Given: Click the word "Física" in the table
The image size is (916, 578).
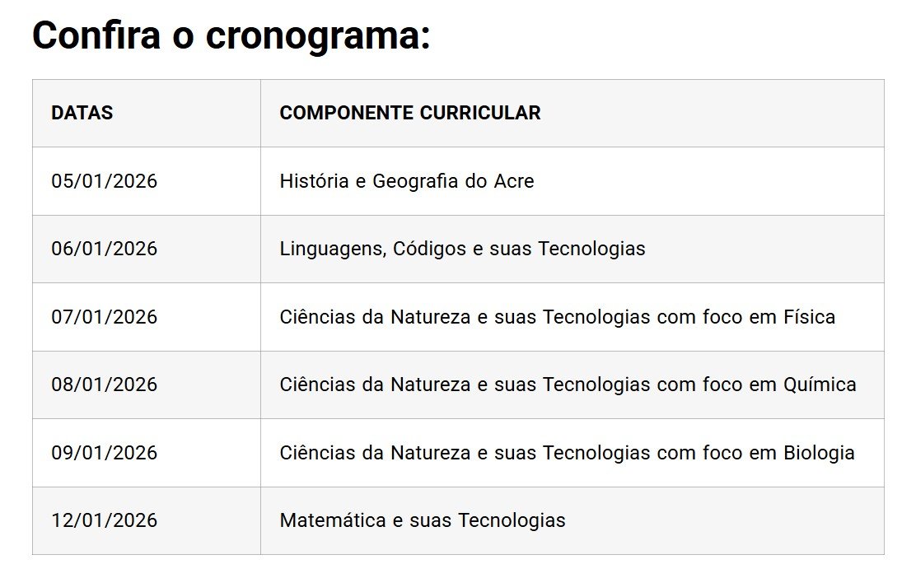Looking at the screenshot, I should (x=808, y=317).
